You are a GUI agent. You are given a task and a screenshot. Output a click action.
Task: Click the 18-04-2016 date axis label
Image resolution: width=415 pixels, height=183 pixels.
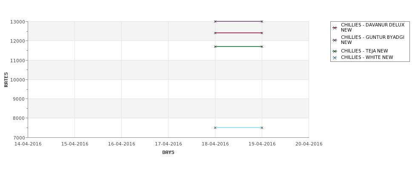tap(215, 144)
